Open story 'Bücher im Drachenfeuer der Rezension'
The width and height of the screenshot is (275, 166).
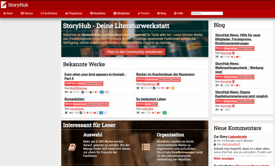[165, 74]
